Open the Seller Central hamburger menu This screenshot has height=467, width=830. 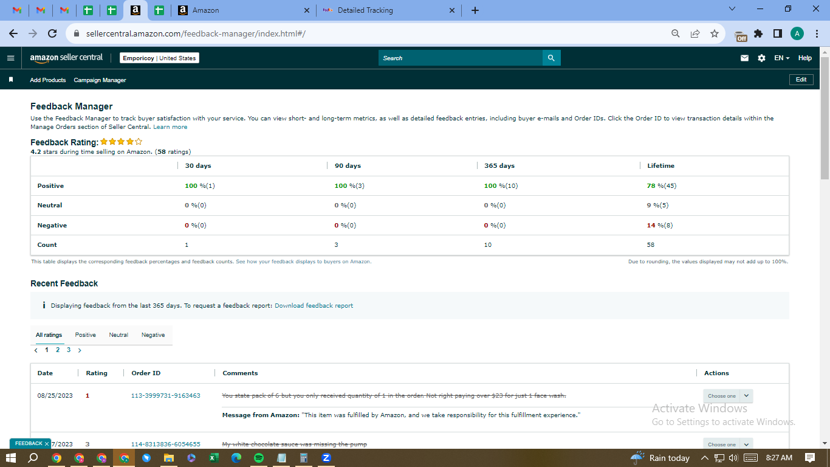[10, 58]
